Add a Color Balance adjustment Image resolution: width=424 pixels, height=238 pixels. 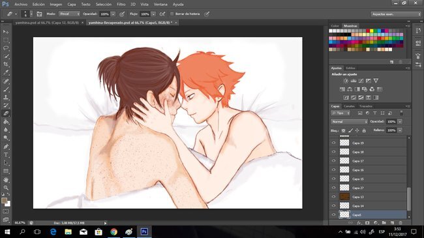(350, 89)
